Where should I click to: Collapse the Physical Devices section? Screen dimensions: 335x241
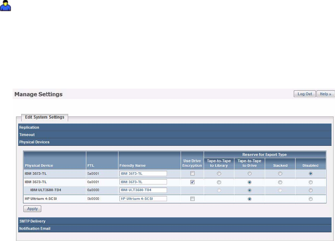pyautogui.click(x=175, y=142)
